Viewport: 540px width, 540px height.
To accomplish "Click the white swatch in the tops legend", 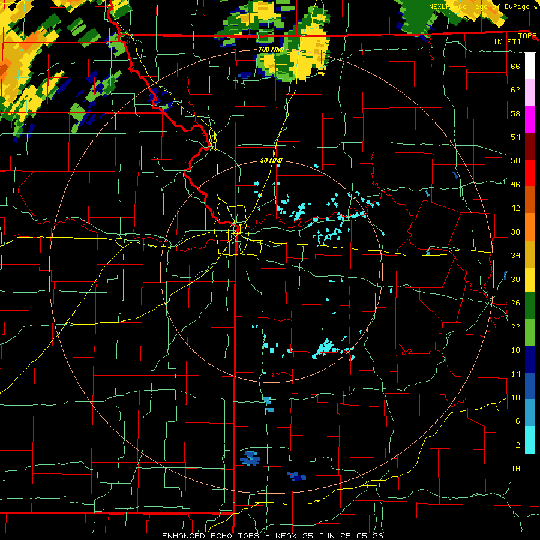I will 530,66.
